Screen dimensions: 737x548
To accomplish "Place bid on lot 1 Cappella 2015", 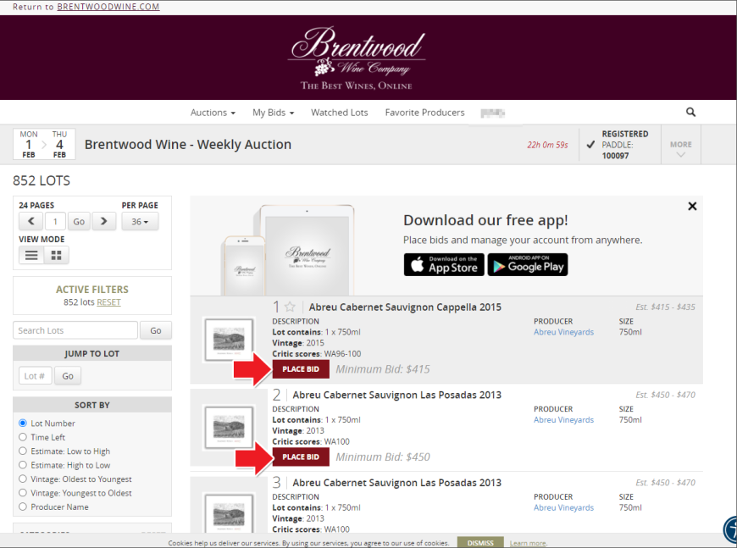I will click(x=301, y=369).
